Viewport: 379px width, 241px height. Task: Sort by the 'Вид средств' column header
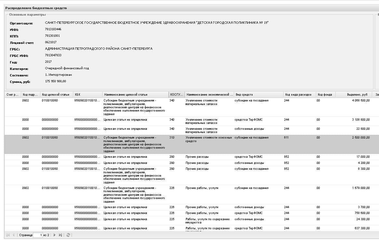(259, 94)
